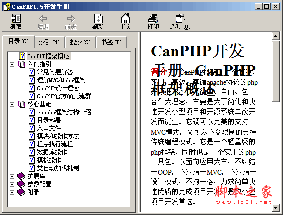This screenshot has height=215, width=283.
Task: Click the 刷新 (Refresh) toolbar icon
Action: [x=98, y=18]
